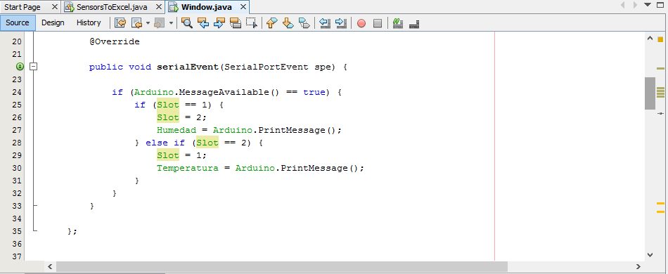Click line number 24 in the gutter
This screenshot has width=668, height=274.
pyautogui.click(x=16, y=92)
